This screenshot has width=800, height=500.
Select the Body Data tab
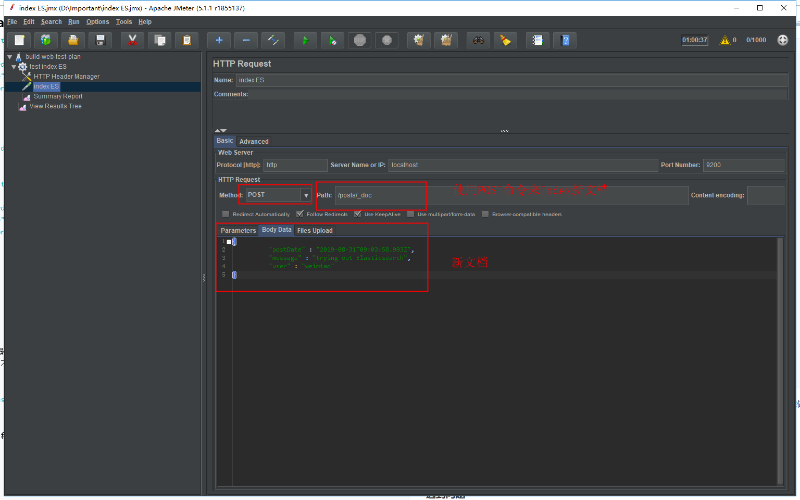pyautogui.click(x=277, y=230)
